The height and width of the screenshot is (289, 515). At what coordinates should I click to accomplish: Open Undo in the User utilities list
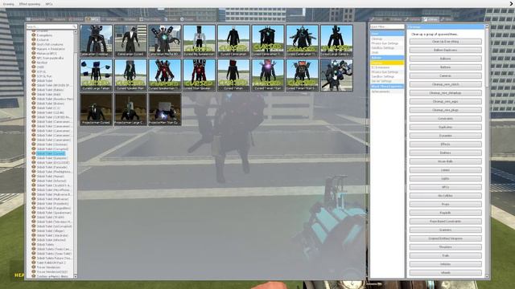375,52
